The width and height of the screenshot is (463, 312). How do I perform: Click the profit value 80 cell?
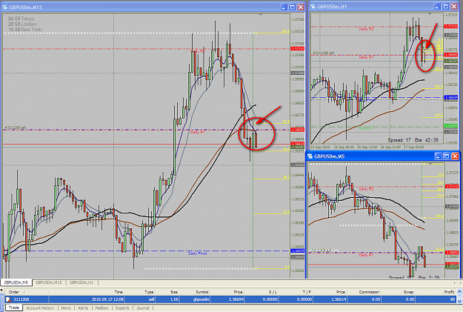click(453, 299)
